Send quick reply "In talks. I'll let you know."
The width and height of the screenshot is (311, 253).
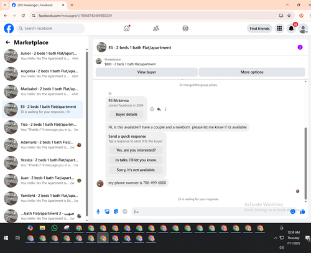pos(136,160)
